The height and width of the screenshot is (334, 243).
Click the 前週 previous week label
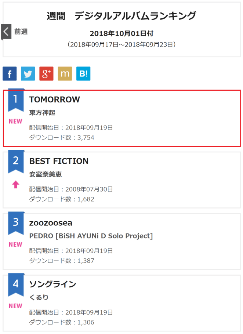21,32
